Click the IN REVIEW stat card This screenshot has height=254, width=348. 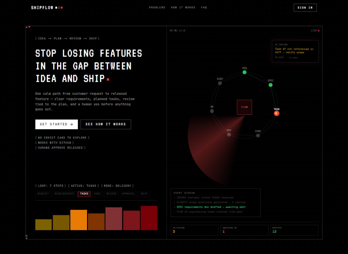[x=194, y=230]
